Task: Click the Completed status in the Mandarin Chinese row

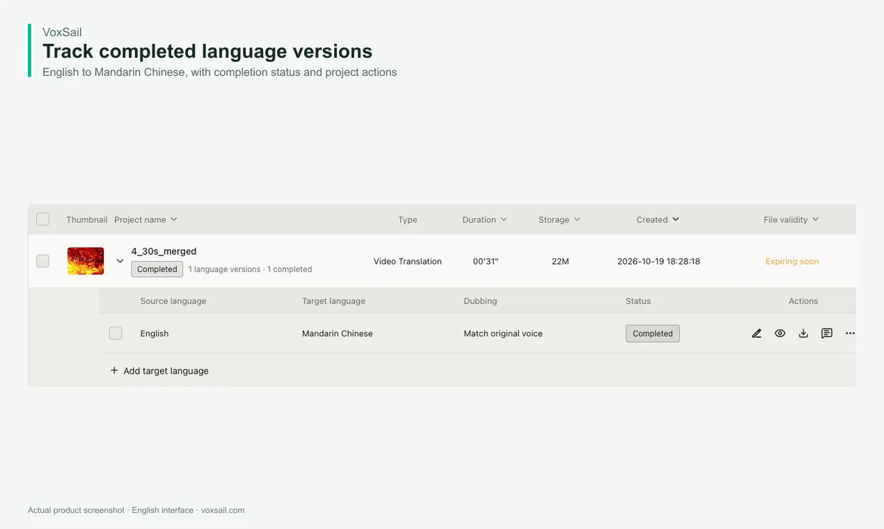Action: pos(653,333)
